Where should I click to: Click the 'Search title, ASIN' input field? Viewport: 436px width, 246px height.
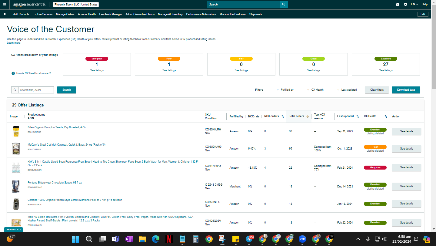(x=36, y=90)
